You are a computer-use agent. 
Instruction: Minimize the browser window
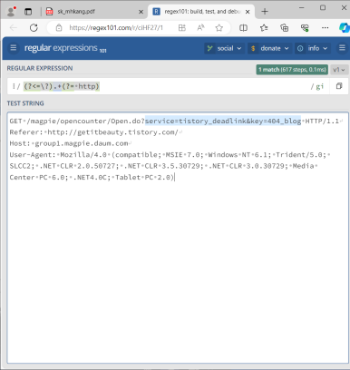tap(301, 8)
